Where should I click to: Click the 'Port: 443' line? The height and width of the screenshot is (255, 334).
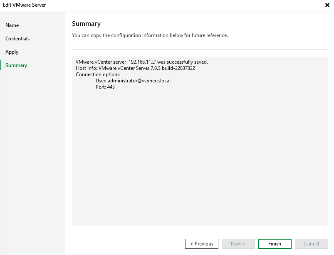tap(105, 87)
